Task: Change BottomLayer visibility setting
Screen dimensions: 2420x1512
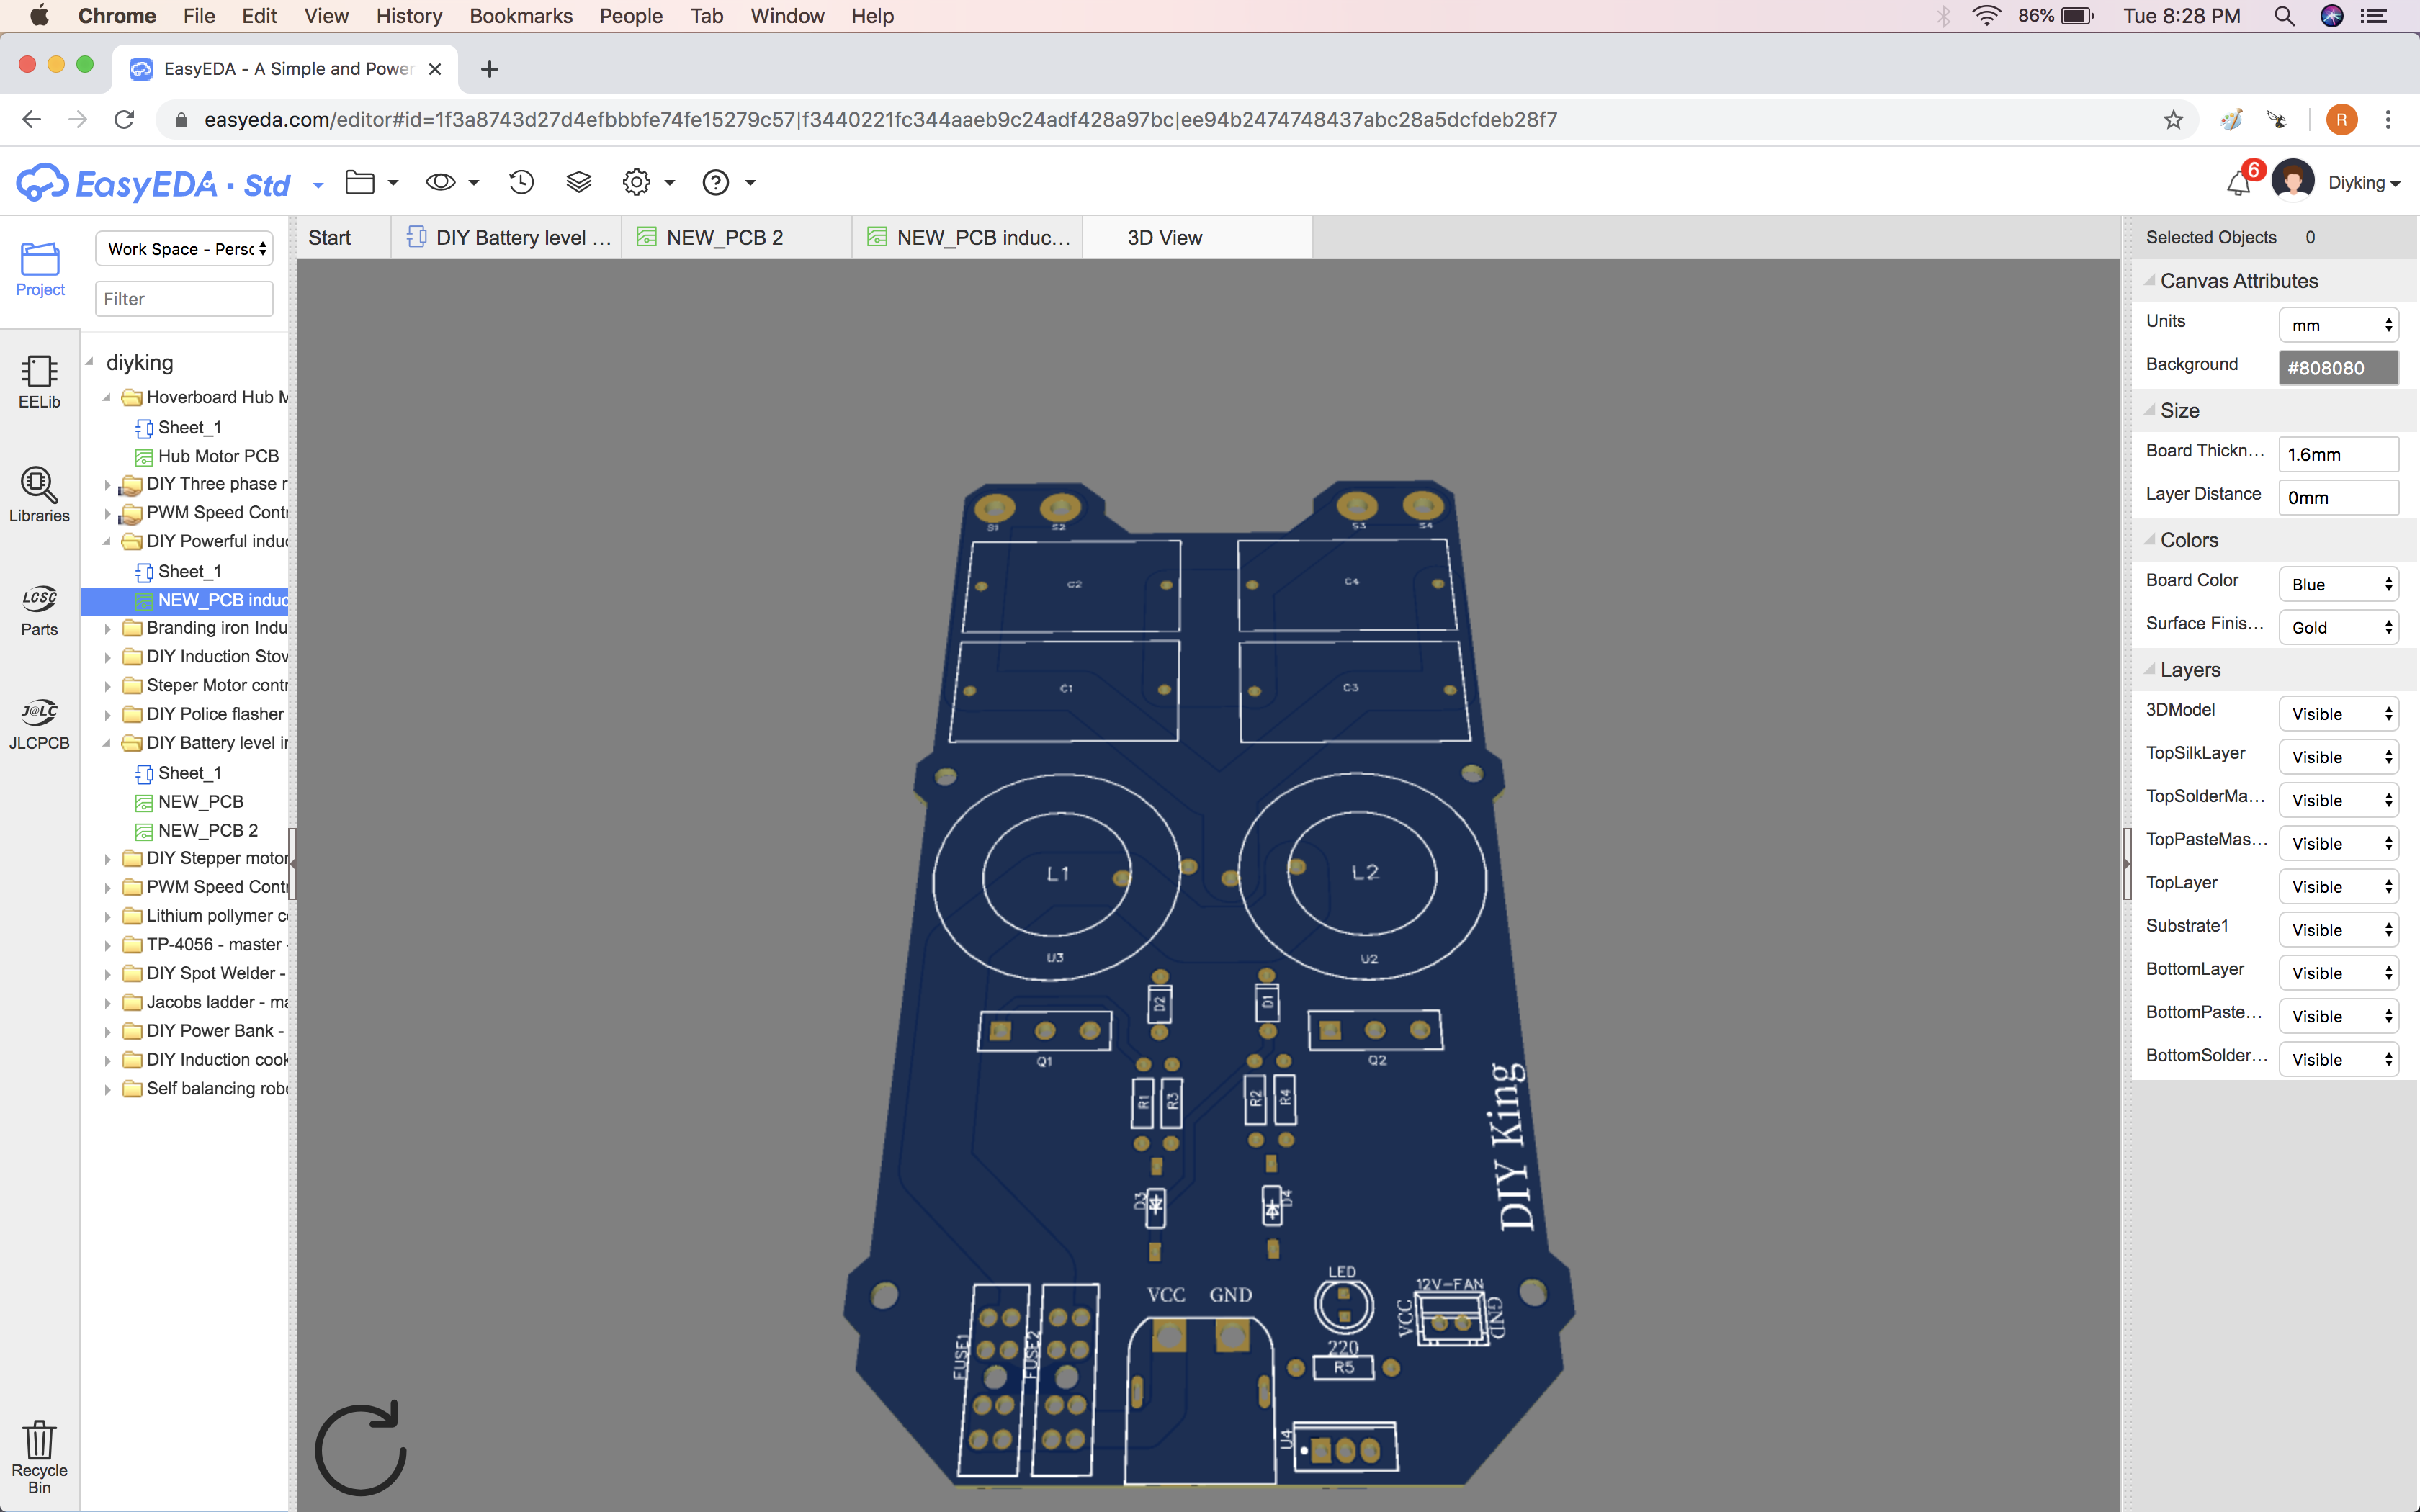Action: click(2338, 972)
